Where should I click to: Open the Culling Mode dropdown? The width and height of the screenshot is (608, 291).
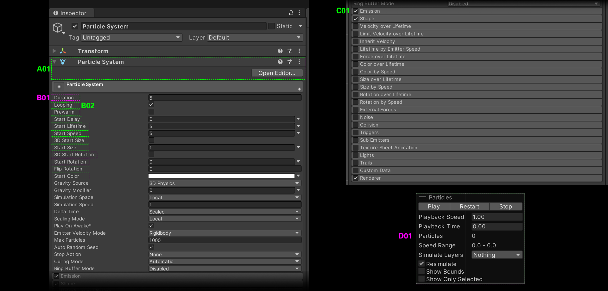tap(225, 262)
